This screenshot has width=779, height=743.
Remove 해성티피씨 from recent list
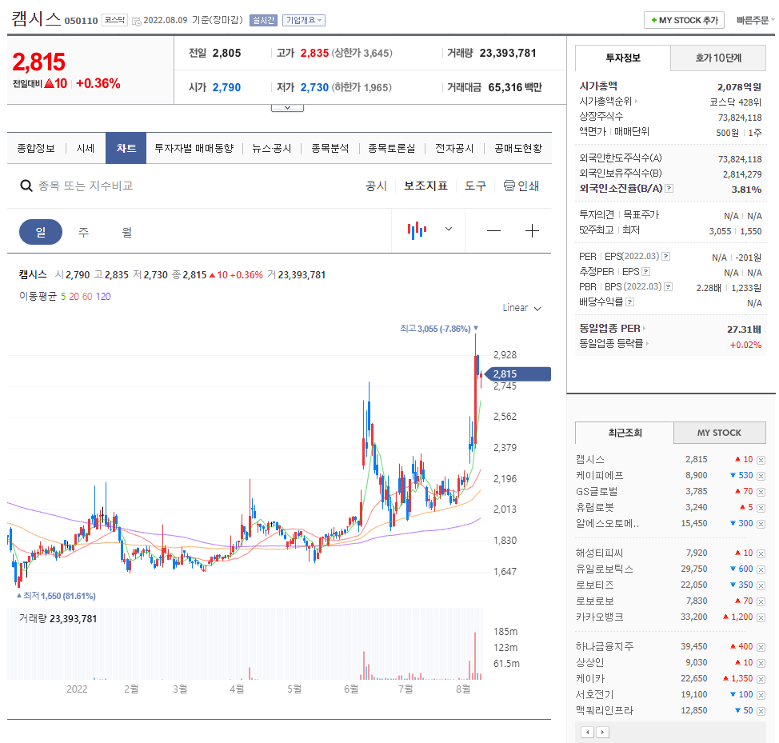(x=761, y=553)
